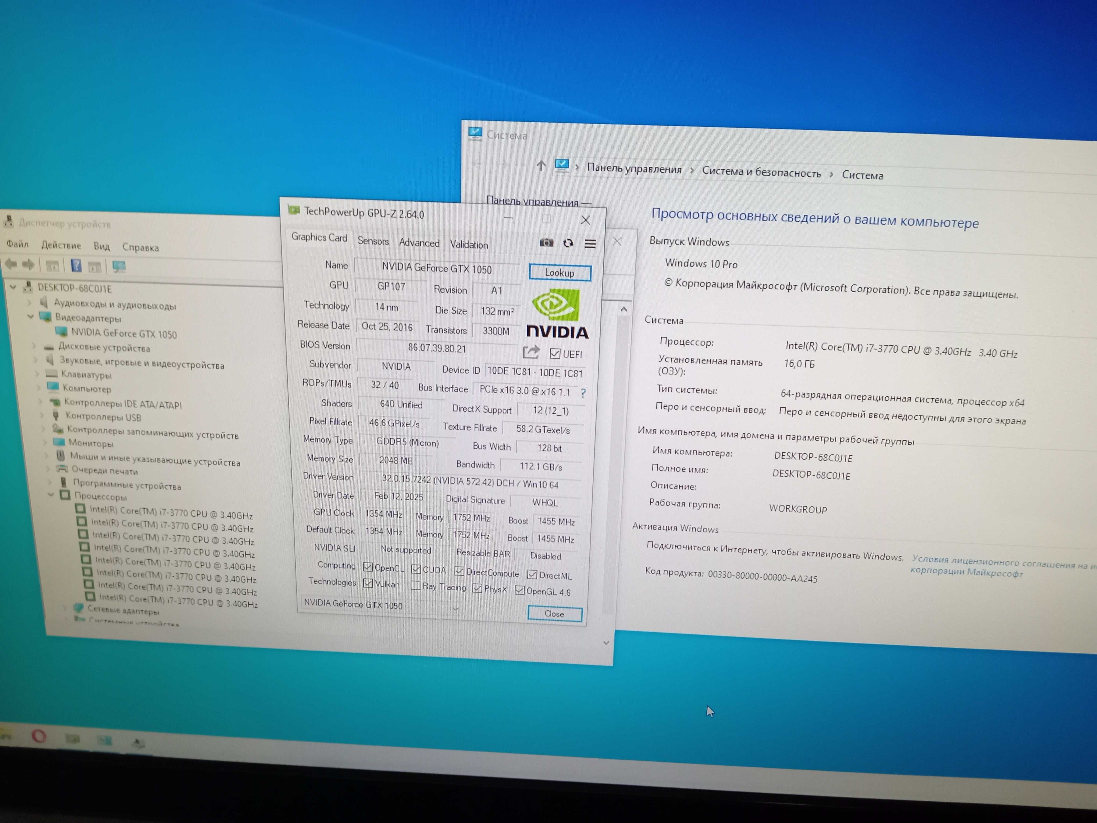The width and height of the screenshot is (1097, 823).
Task: Click the GPU-Z title bar icon
Action: click(294, 210)
